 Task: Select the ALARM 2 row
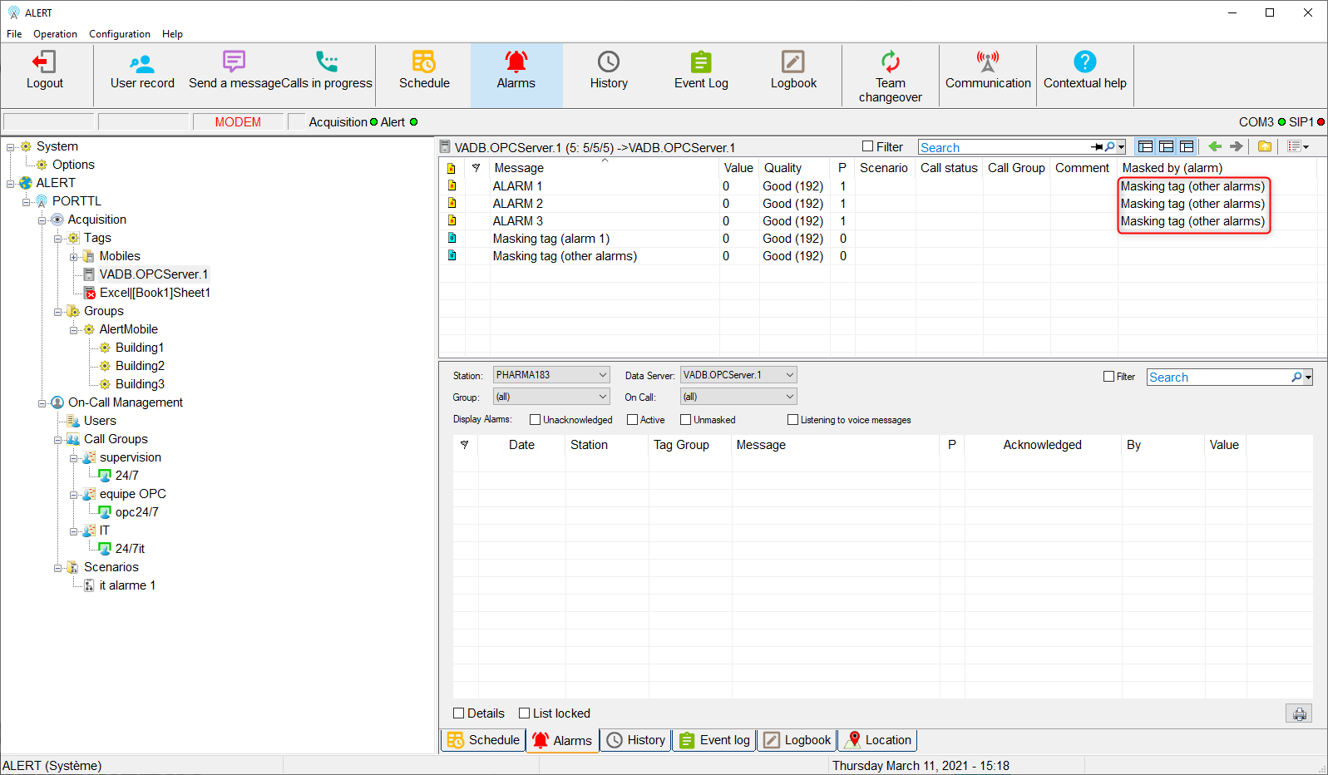[518, 204]
